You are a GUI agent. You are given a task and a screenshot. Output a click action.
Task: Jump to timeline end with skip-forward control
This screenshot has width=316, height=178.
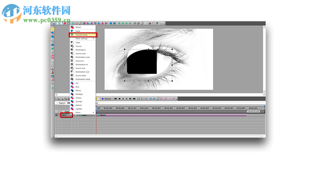(134, 99)
